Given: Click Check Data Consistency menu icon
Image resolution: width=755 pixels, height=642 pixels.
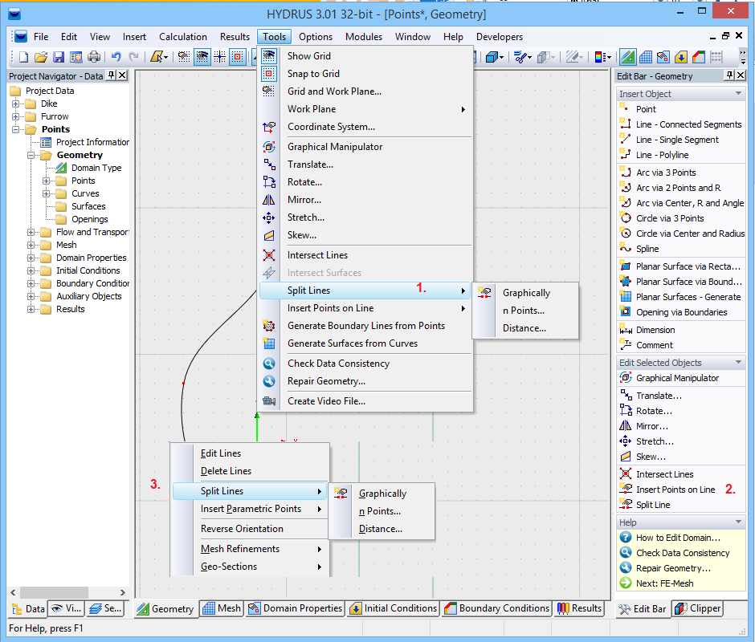Looking at the screenshot, I should 269,364.
